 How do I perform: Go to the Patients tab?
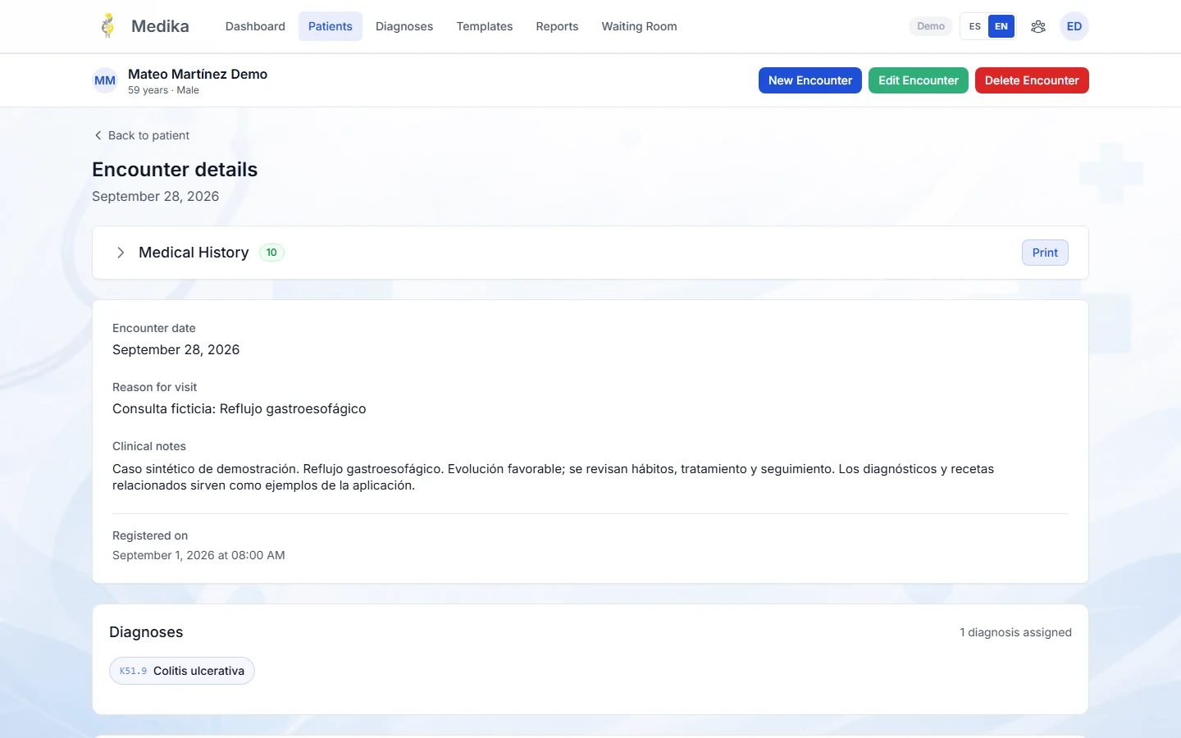(x=331, y=26)
